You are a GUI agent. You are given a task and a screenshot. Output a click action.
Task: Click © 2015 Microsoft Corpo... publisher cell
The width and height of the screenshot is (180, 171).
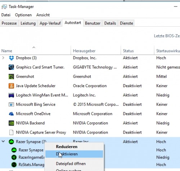[96, 104]
